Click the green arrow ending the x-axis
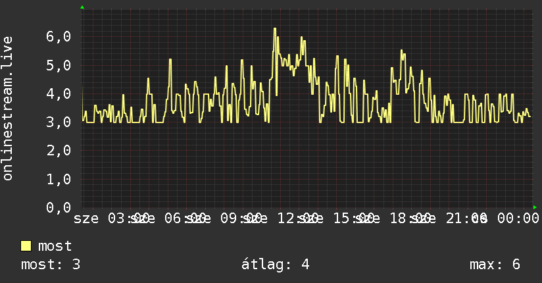The width and height of the screenshot is (542, 283). [x=535, y=207]
